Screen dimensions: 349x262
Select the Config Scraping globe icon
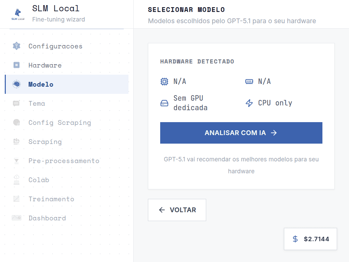point(16,122)
